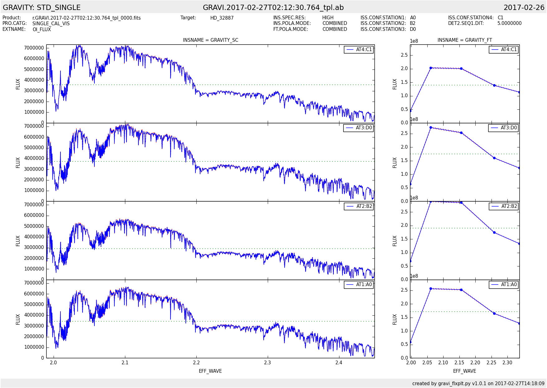Click the AT4:C1 legend in the FT plot
Image resolution: width=547 pixels, height=388 pixels.
point(504,50)
